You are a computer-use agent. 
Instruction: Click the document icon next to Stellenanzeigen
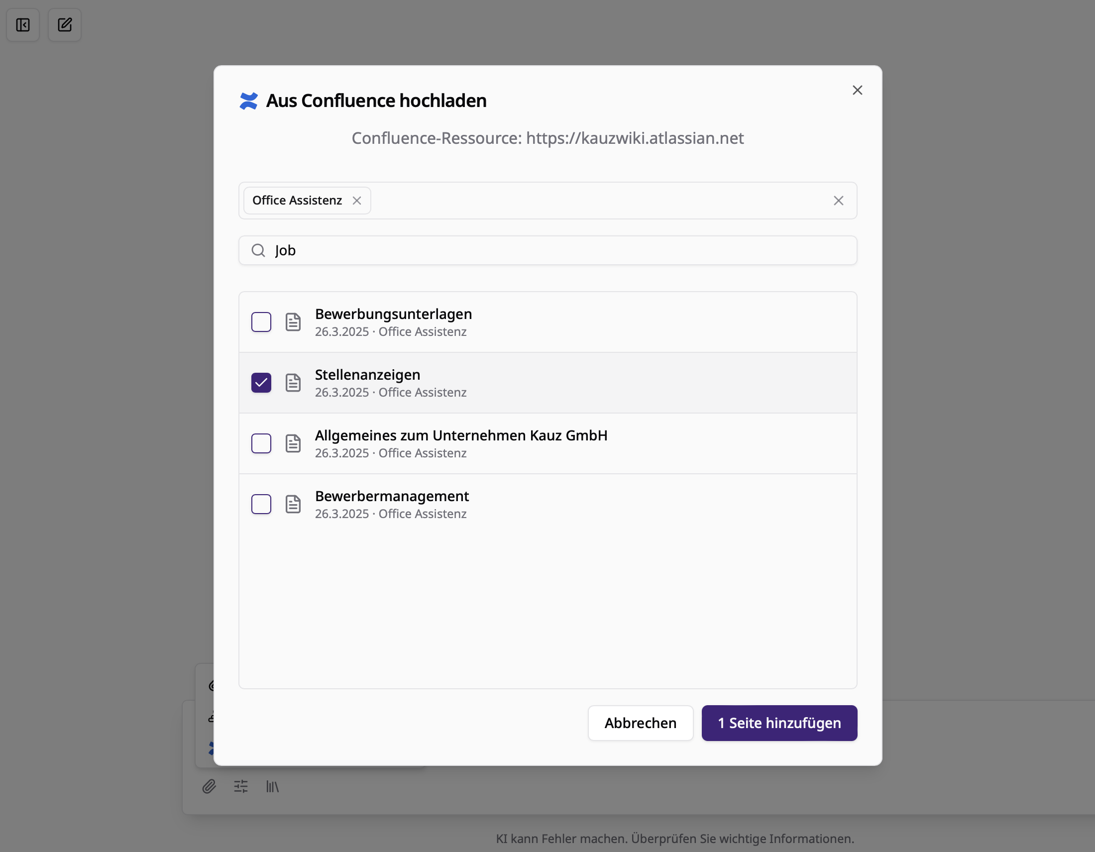tap(293, 382)
